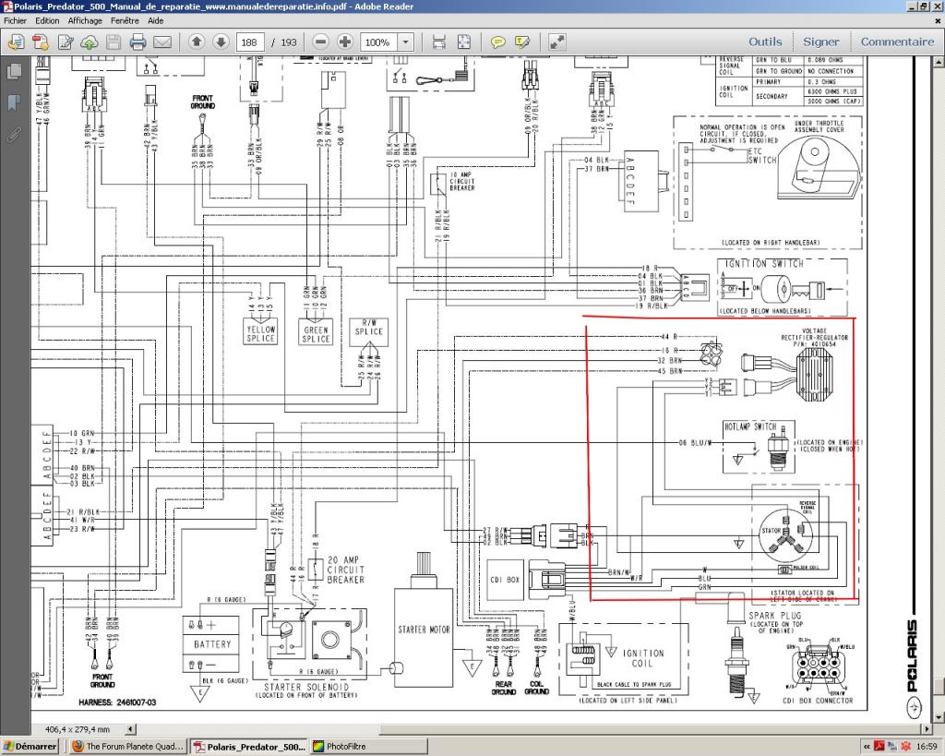The width and height of the screenshot is (945, 756).
Task: Go to previous page up arrow
Action: coord(197,42)
